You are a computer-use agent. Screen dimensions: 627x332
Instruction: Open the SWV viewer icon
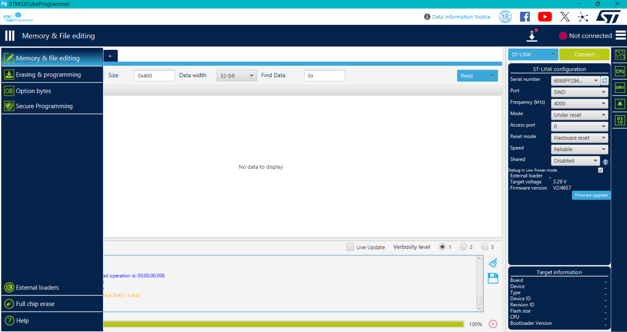point(619,88)
